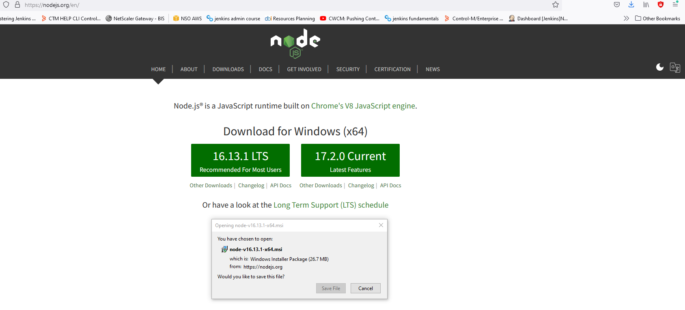
Task: Show more bookmarks with double chevron
Action: pos(626,18)
